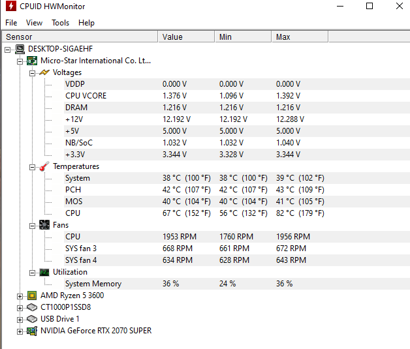Select the SYS fan 3 row

tap(237, 249)
